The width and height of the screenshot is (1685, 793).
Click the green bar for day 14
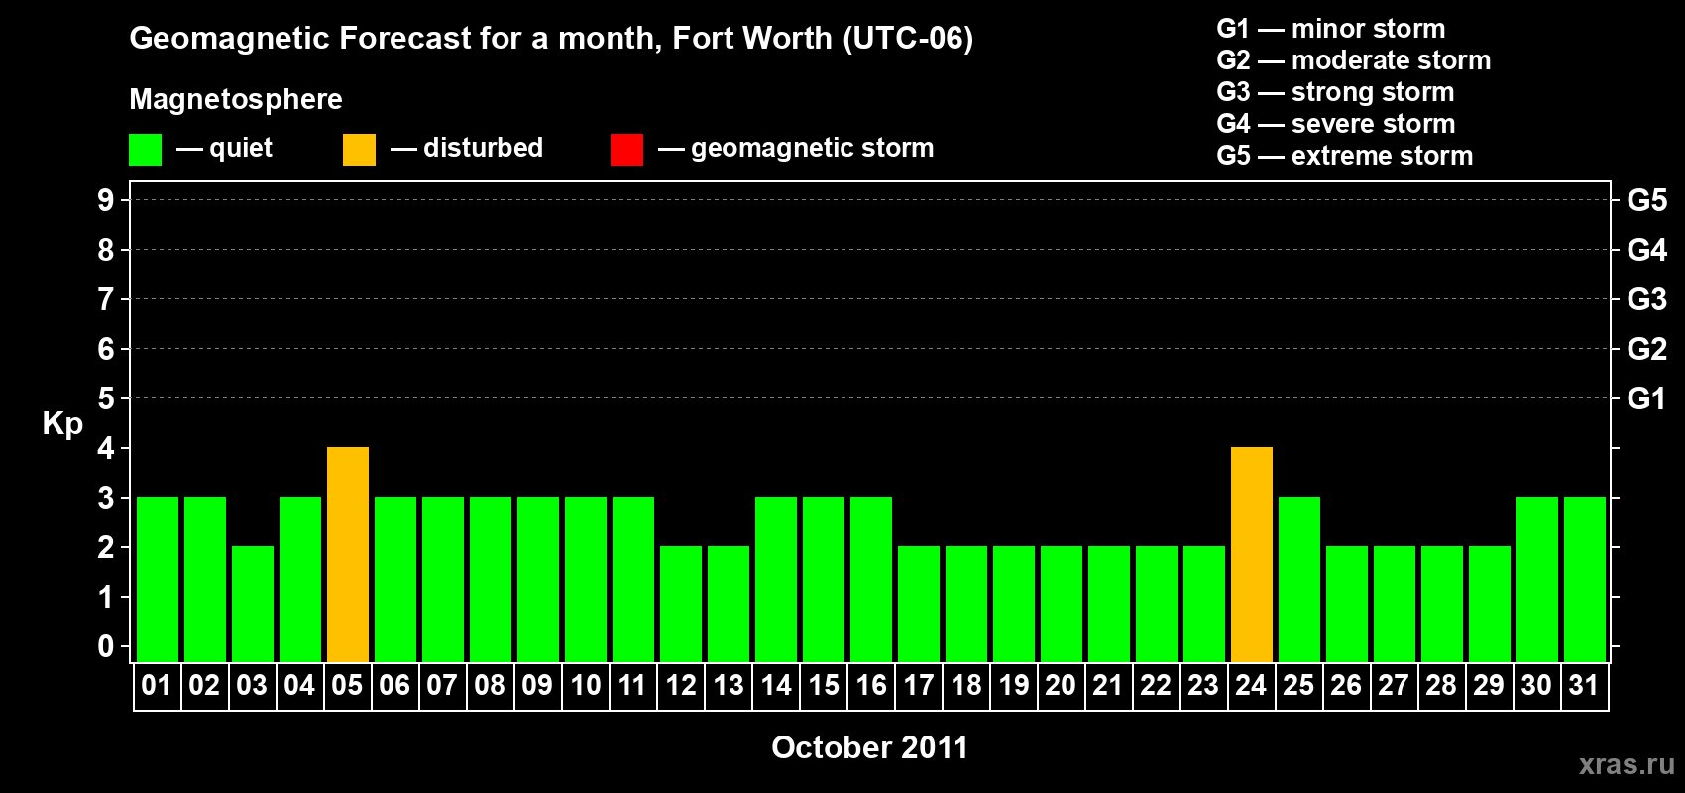[776, 579]
